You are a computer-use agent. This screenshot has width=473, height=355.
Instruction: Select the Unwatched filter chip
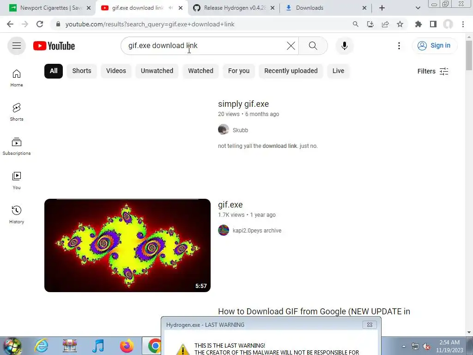[157, 71]
